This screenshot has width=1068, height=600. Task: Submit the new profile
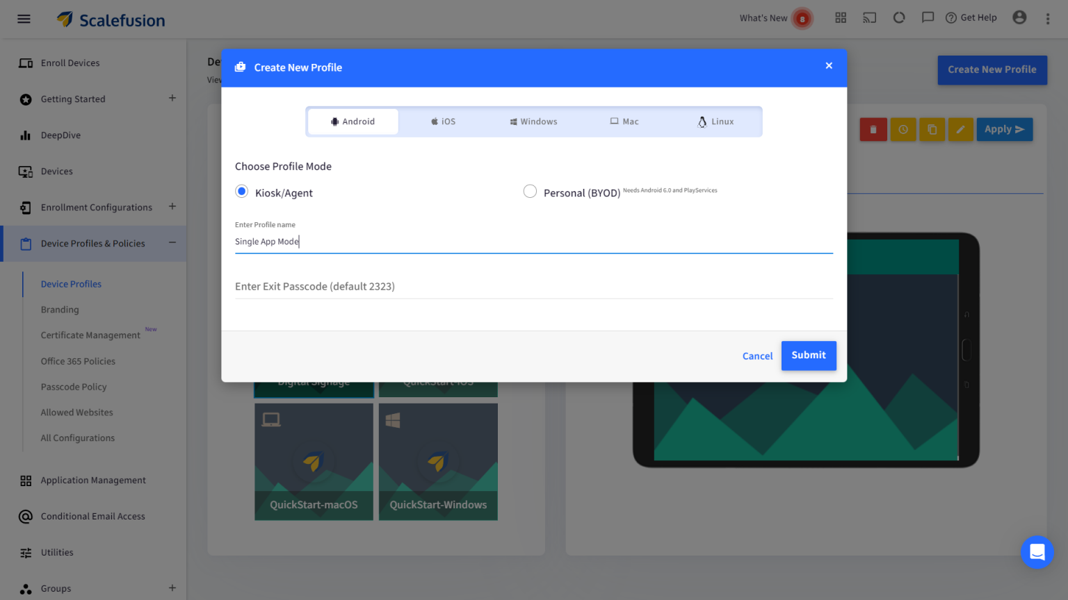pyautogui.click(x=809, y=355)
